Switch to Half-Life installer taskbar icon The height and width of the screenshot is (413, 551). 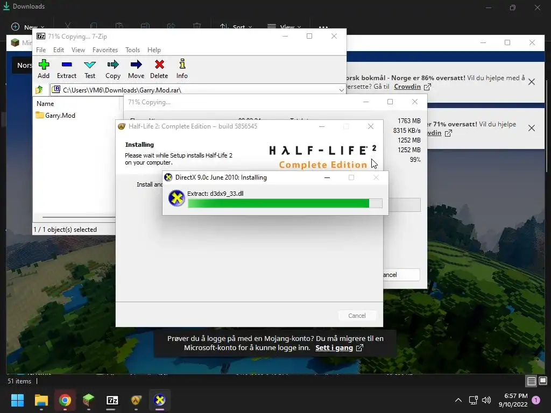(x=136, y=400)
